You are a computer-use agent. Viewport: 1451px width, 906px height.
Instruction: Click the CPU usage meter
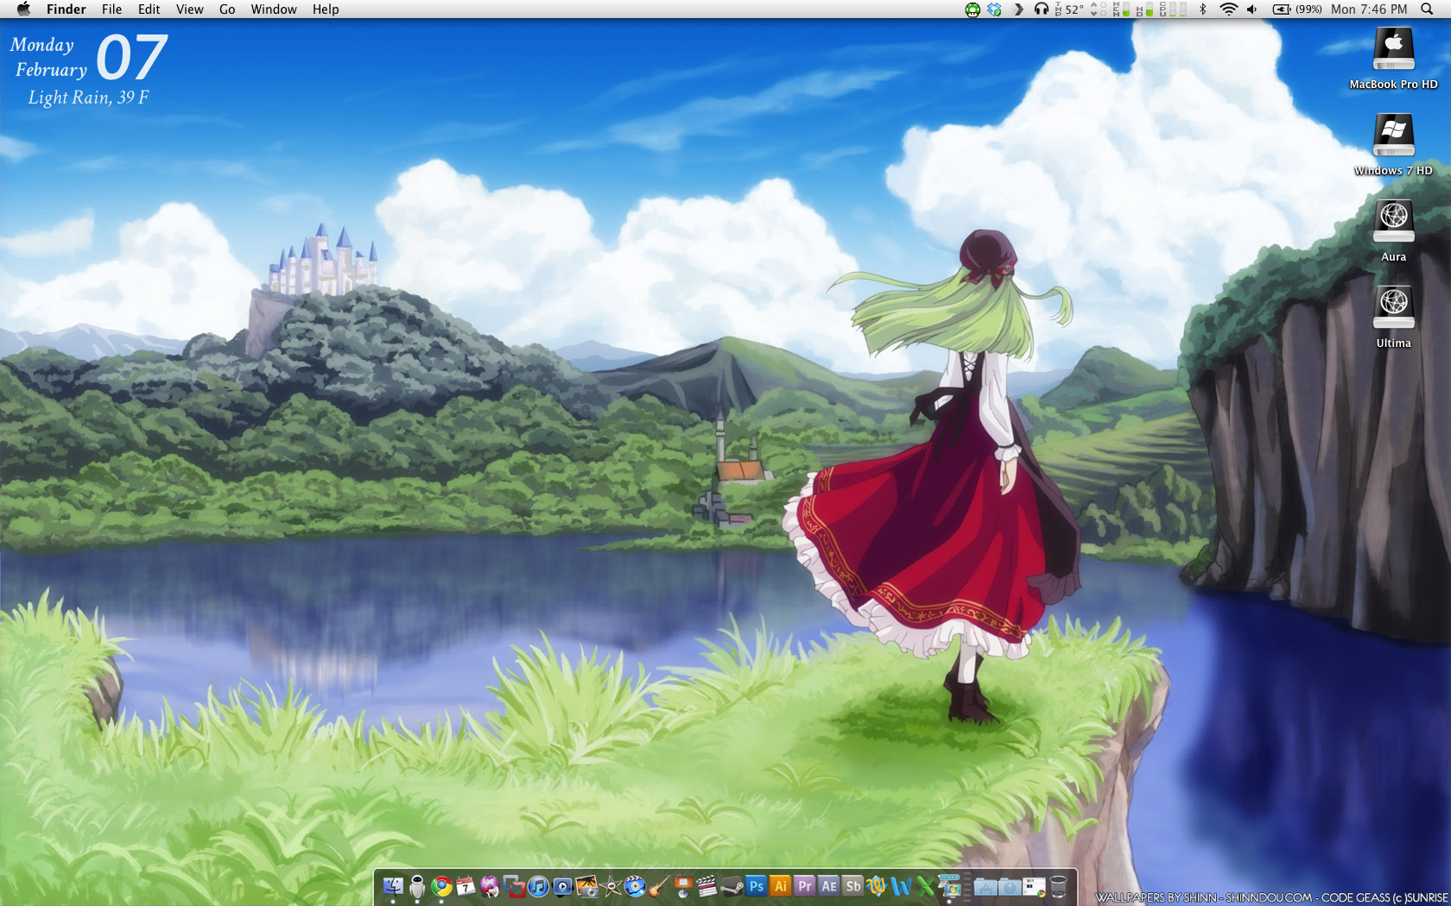1173,9
